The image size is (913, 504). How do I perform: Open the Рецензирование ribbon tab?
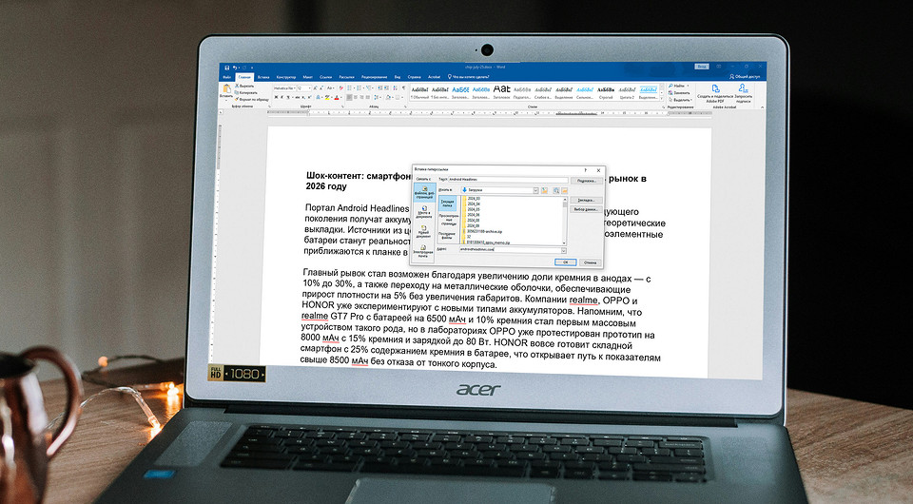point(374,76)
